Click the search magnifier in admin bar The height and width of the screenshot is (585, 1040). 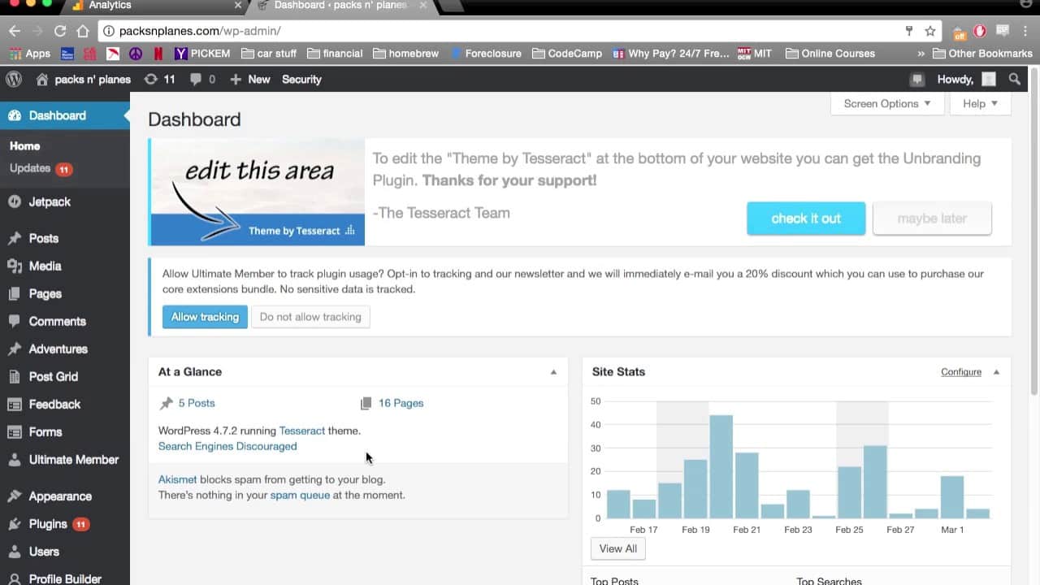pos(1014,79)
